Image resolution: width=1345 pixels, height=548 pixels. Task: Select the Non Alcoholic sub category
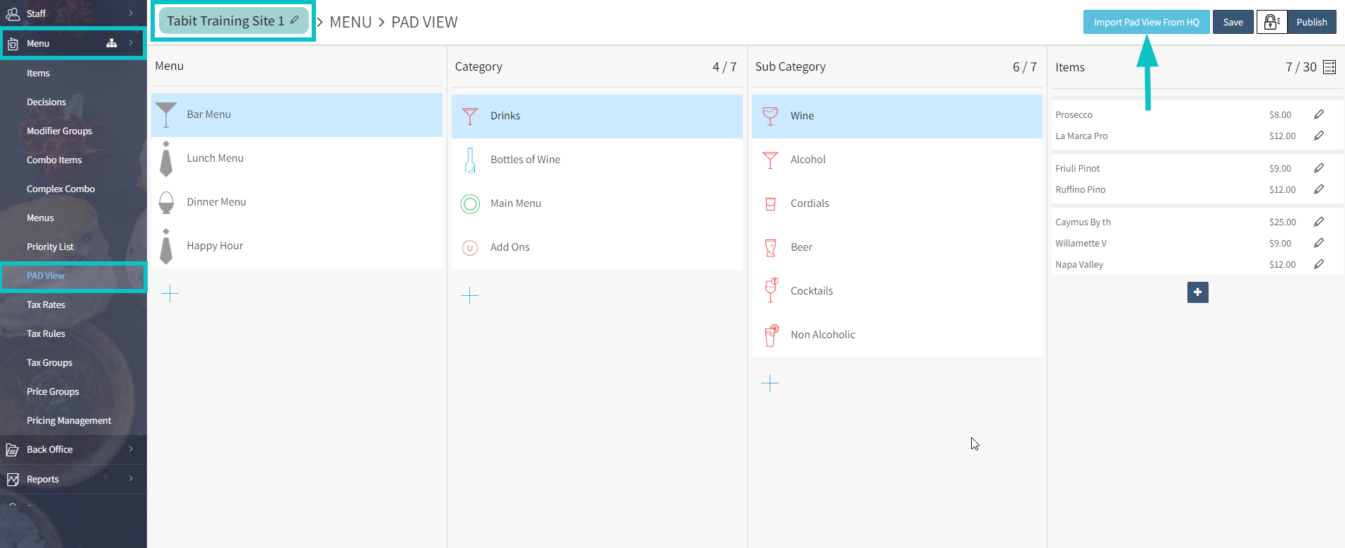point(897,335)
